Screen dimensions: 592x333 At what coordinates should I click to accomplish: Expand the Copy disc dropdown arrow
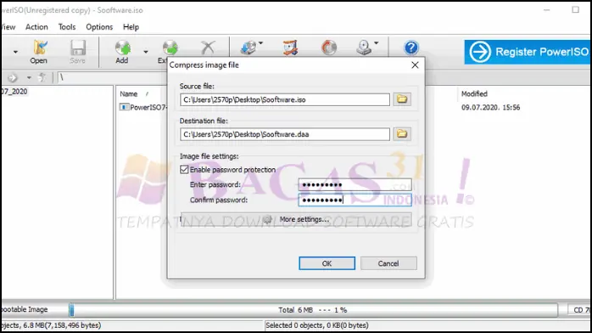click(261, 43)
